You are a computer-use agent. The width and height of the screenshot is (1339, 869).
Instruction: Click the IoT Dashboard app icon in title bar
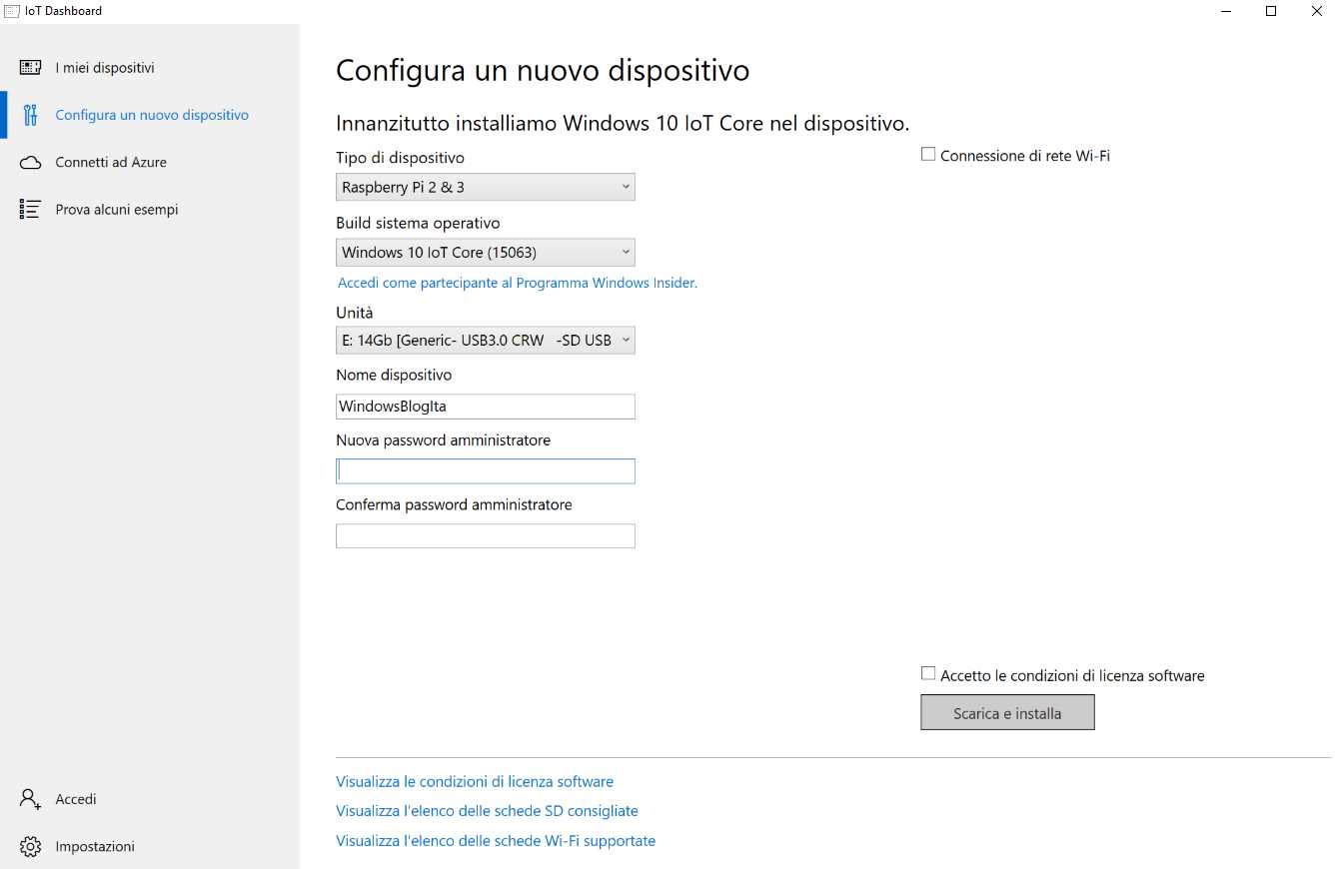point(12,11)
